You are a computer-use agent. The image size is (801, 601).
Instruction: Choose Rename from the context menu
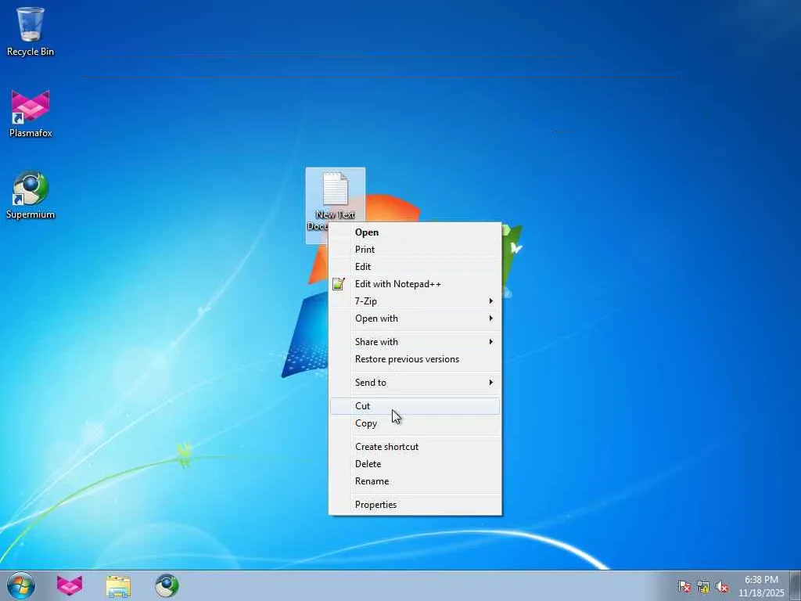tap(415, 481)
